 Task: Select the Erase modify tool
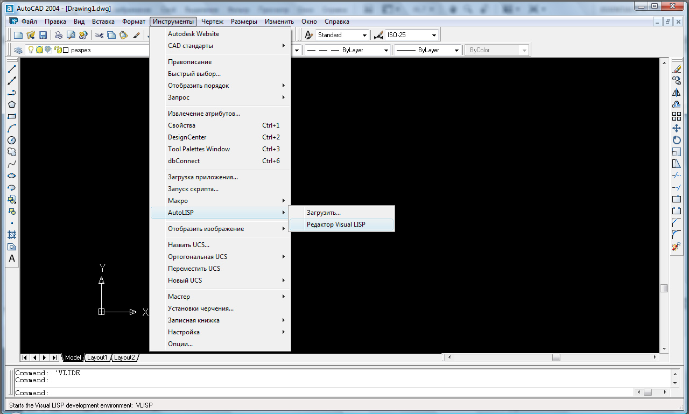(677, 69)
